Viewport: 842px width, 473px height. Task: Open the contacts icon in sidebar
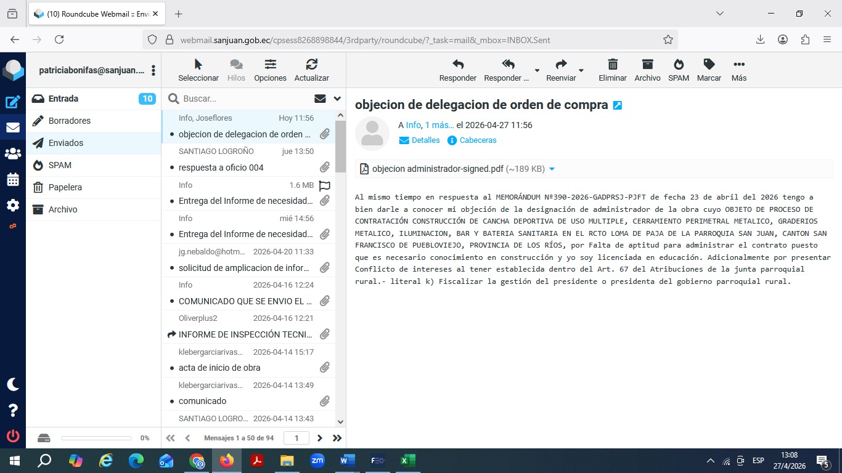13,154
